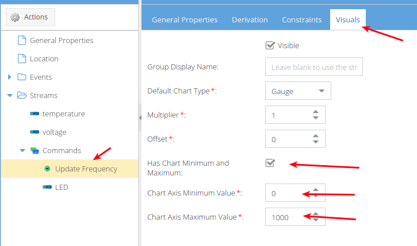
Task: Select the voltage stream icon
Action: click(35, 132)
